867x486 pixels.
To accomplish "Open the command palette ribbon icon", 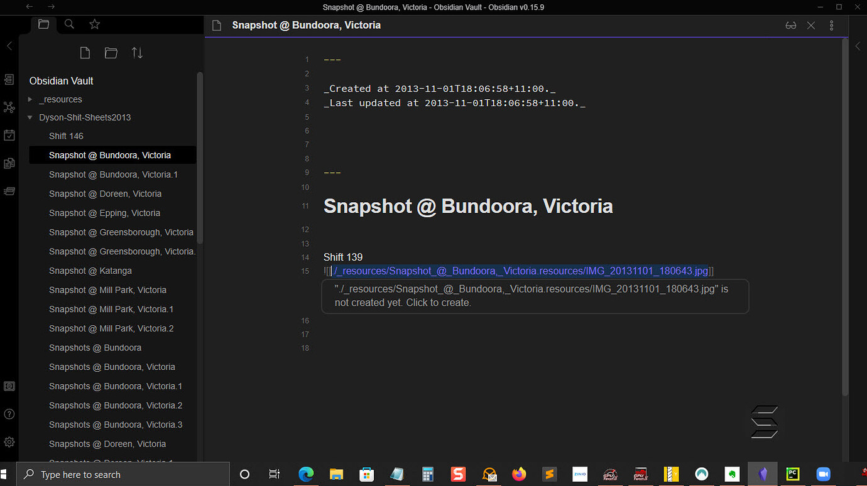I will click(x=9, y=191).
